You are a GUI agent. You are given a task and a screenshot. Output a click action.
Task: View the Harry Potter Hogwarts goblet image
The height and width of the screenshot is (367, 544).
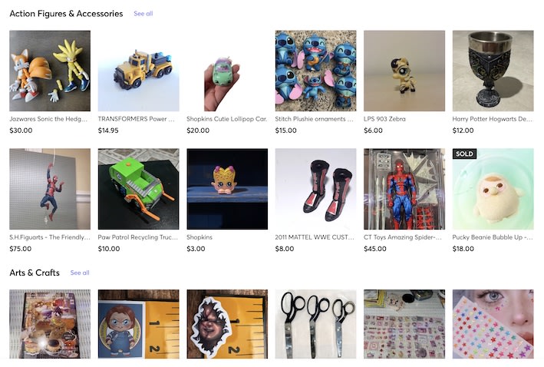coord(493,71)
